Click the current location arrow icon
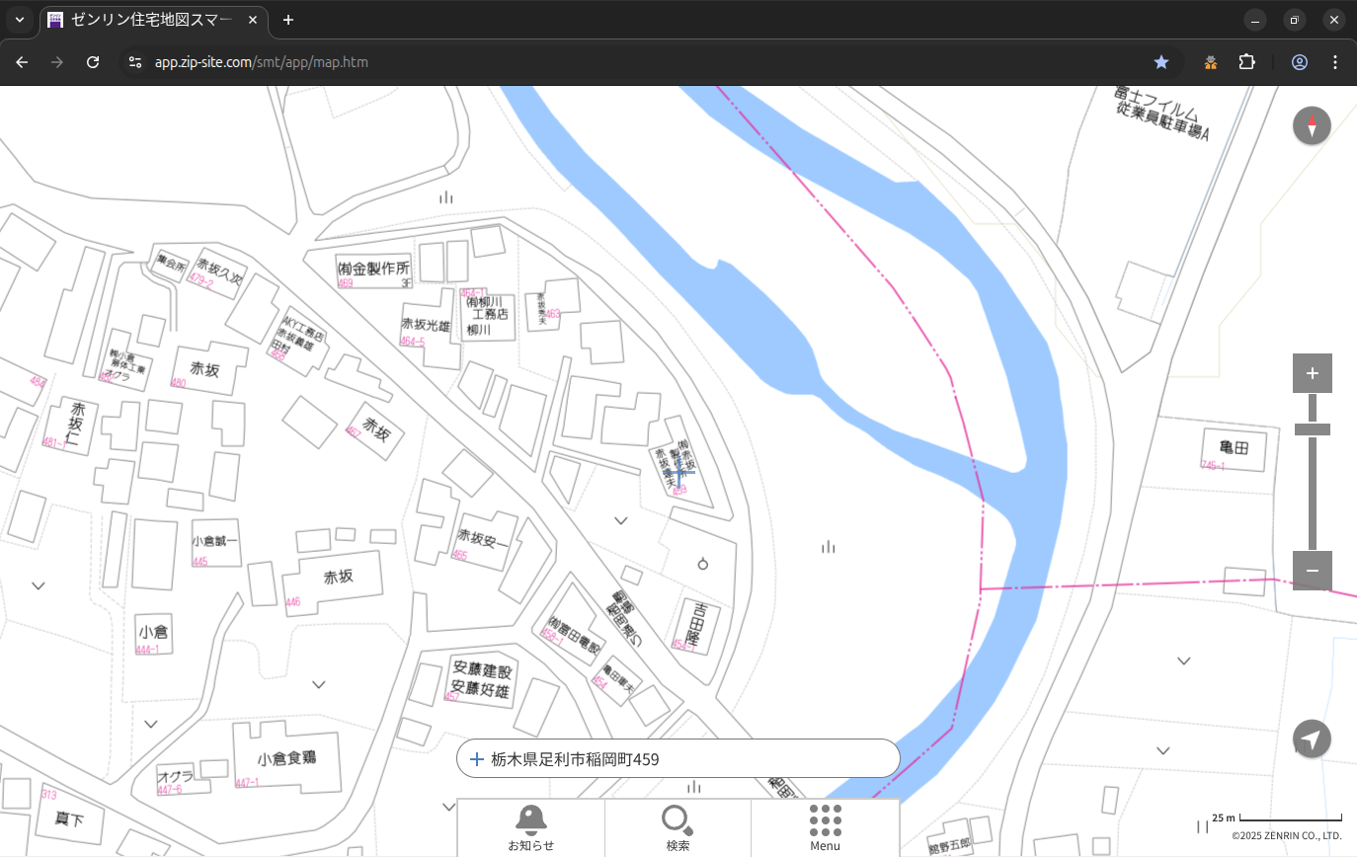The height and width of the screenshot is (857, 1357). (1312, 740)
